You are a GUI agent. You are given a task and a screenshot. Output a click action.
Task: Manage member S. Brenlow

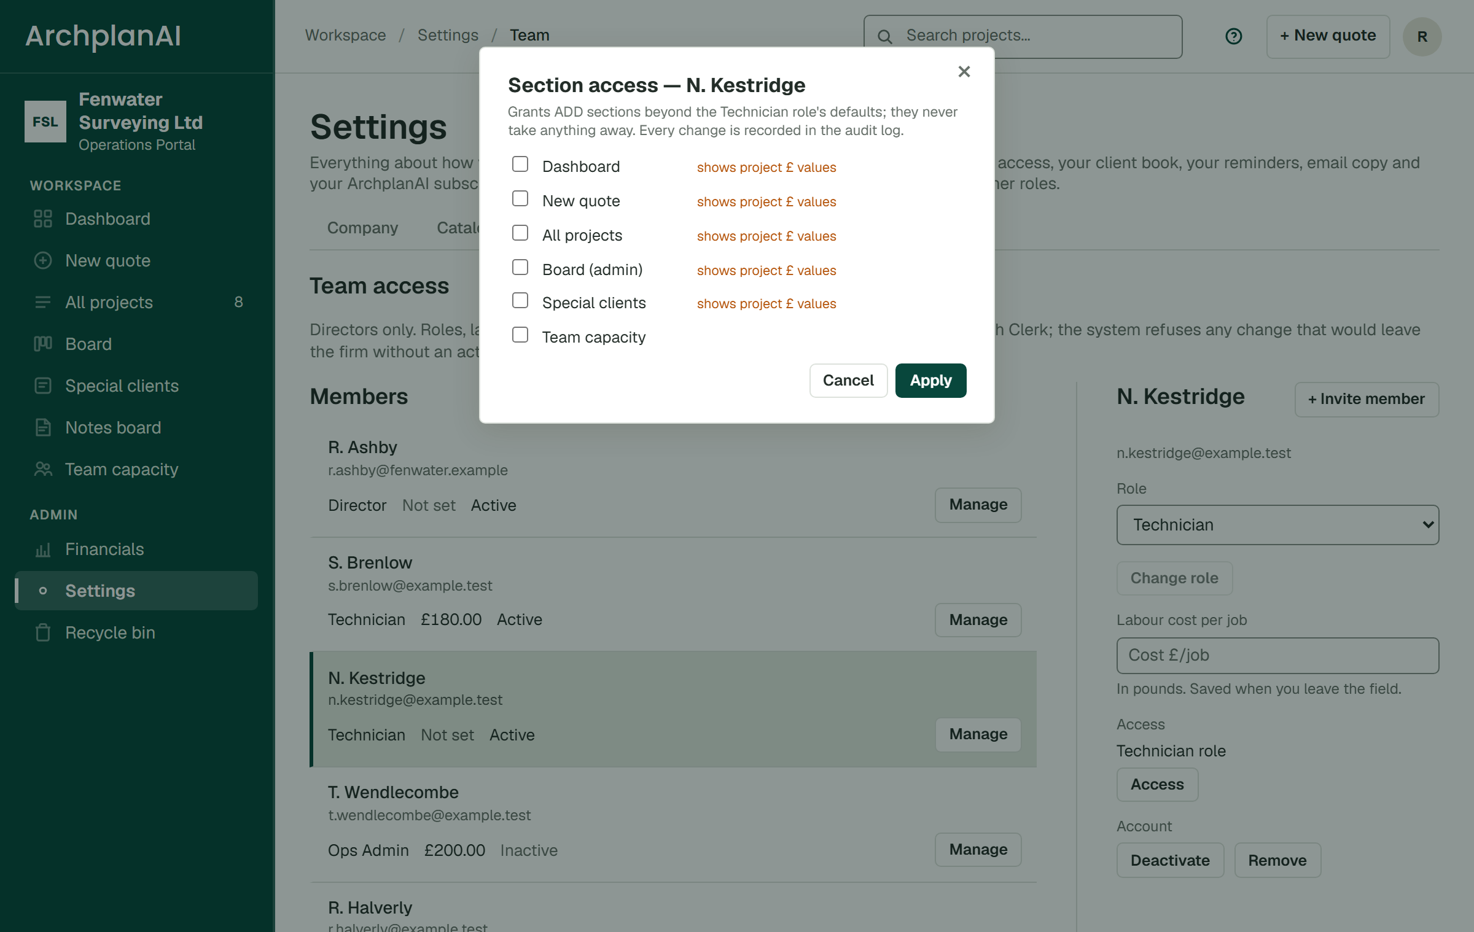(x=978, y=620)
